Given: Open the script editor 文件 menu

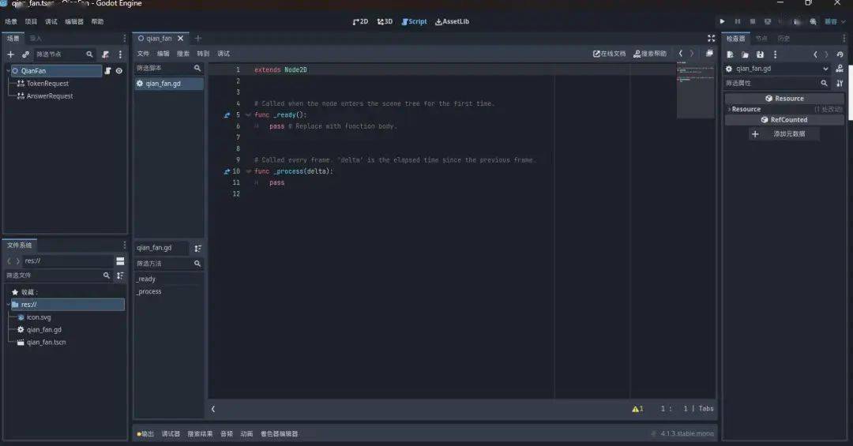Looking at the screenshot, I should (x=143, y=54).
